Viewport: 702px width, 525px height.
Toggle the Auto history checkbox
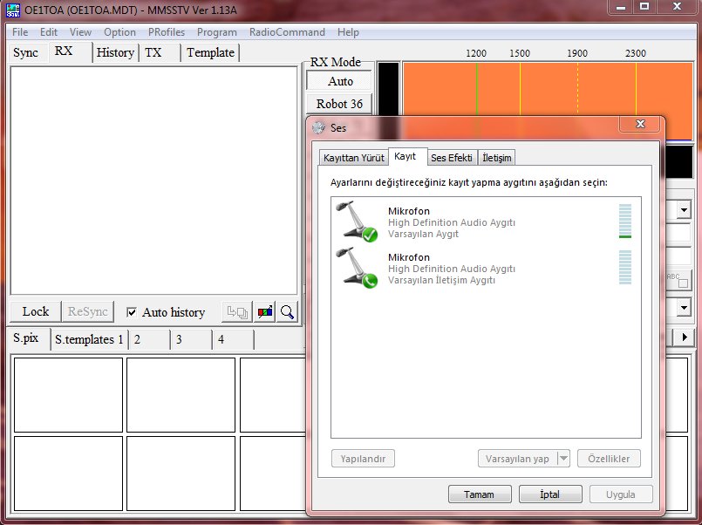pos(132,312)
